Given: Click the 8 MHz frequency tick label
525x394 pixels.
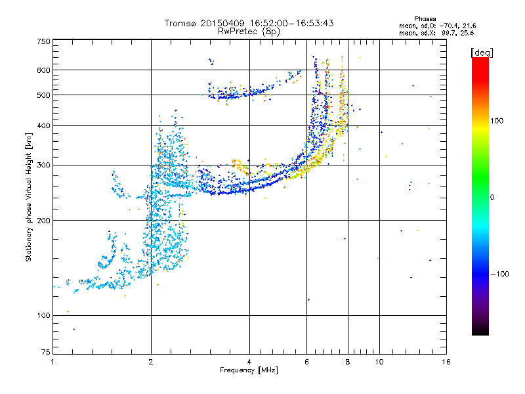Looking at the screenshot, I should [x=348, y=362].
